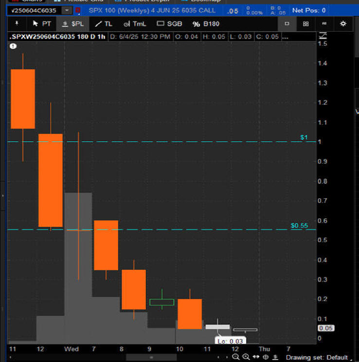Click the crosshair icon in bottom toolbar

(x=266, y=357)
